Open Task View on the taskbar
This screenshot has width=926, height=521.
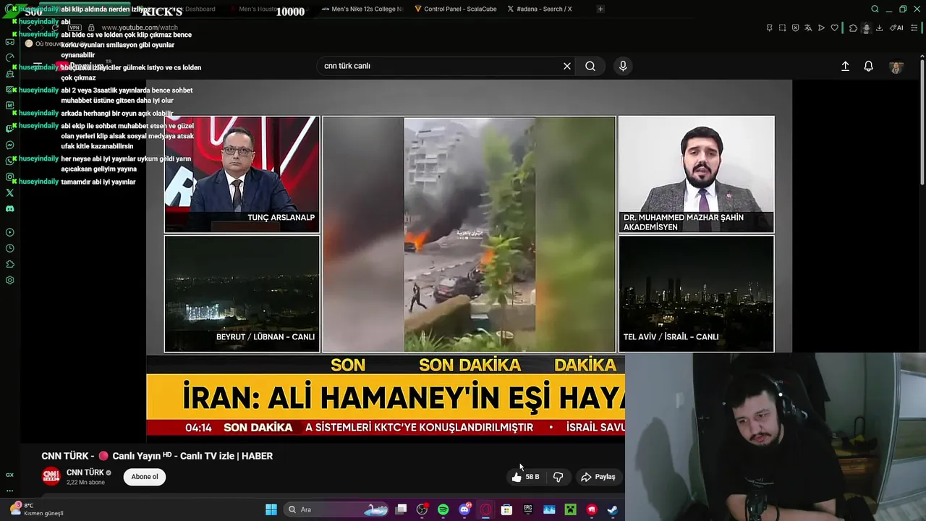coord(402,509)
